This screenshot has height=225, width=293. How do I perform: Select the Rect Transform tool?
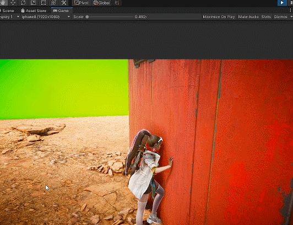pos(44,3)
